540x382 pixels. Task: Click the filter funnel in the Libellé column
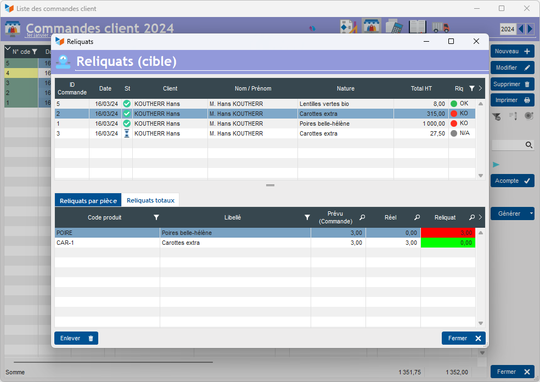307,218
